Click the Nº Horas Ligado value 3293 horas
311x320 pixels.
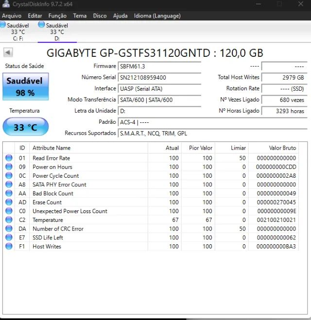(x=284, y=111)
